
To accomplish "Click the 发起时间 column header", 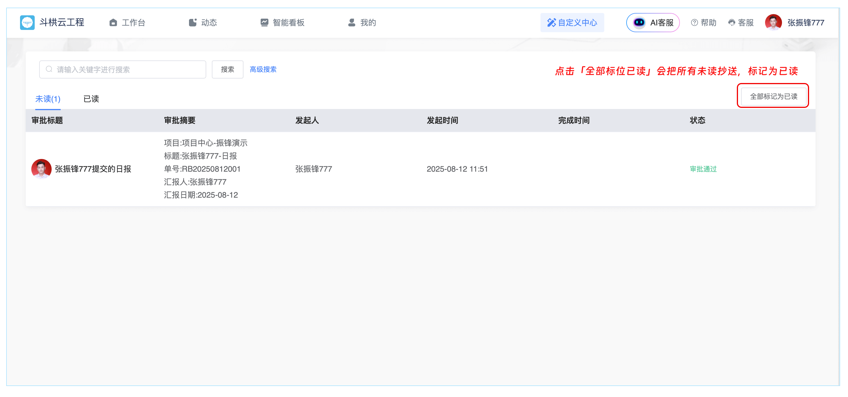I will pyautogui.click(x=442, y=120).
